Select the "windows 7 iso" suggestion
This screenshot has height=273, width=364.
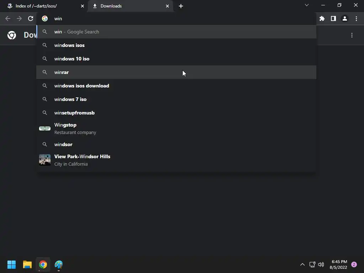(x=176, y=99)
